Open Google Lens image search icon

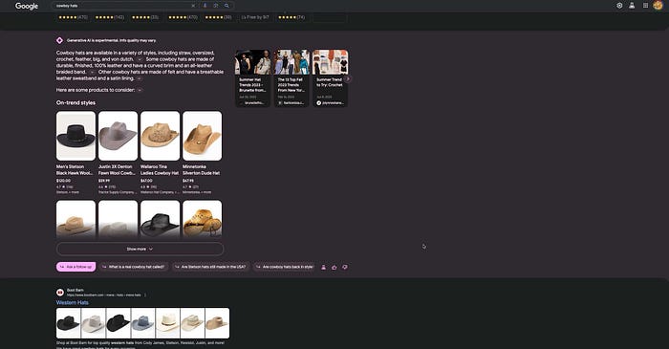click(x=216, y=6)
